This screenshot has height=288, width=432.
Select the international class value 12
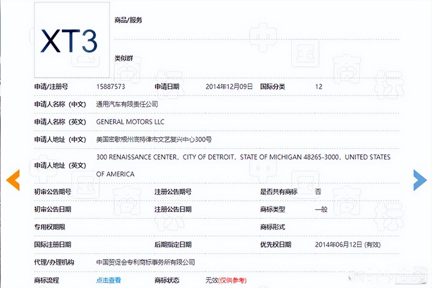(x=319, y=86)
